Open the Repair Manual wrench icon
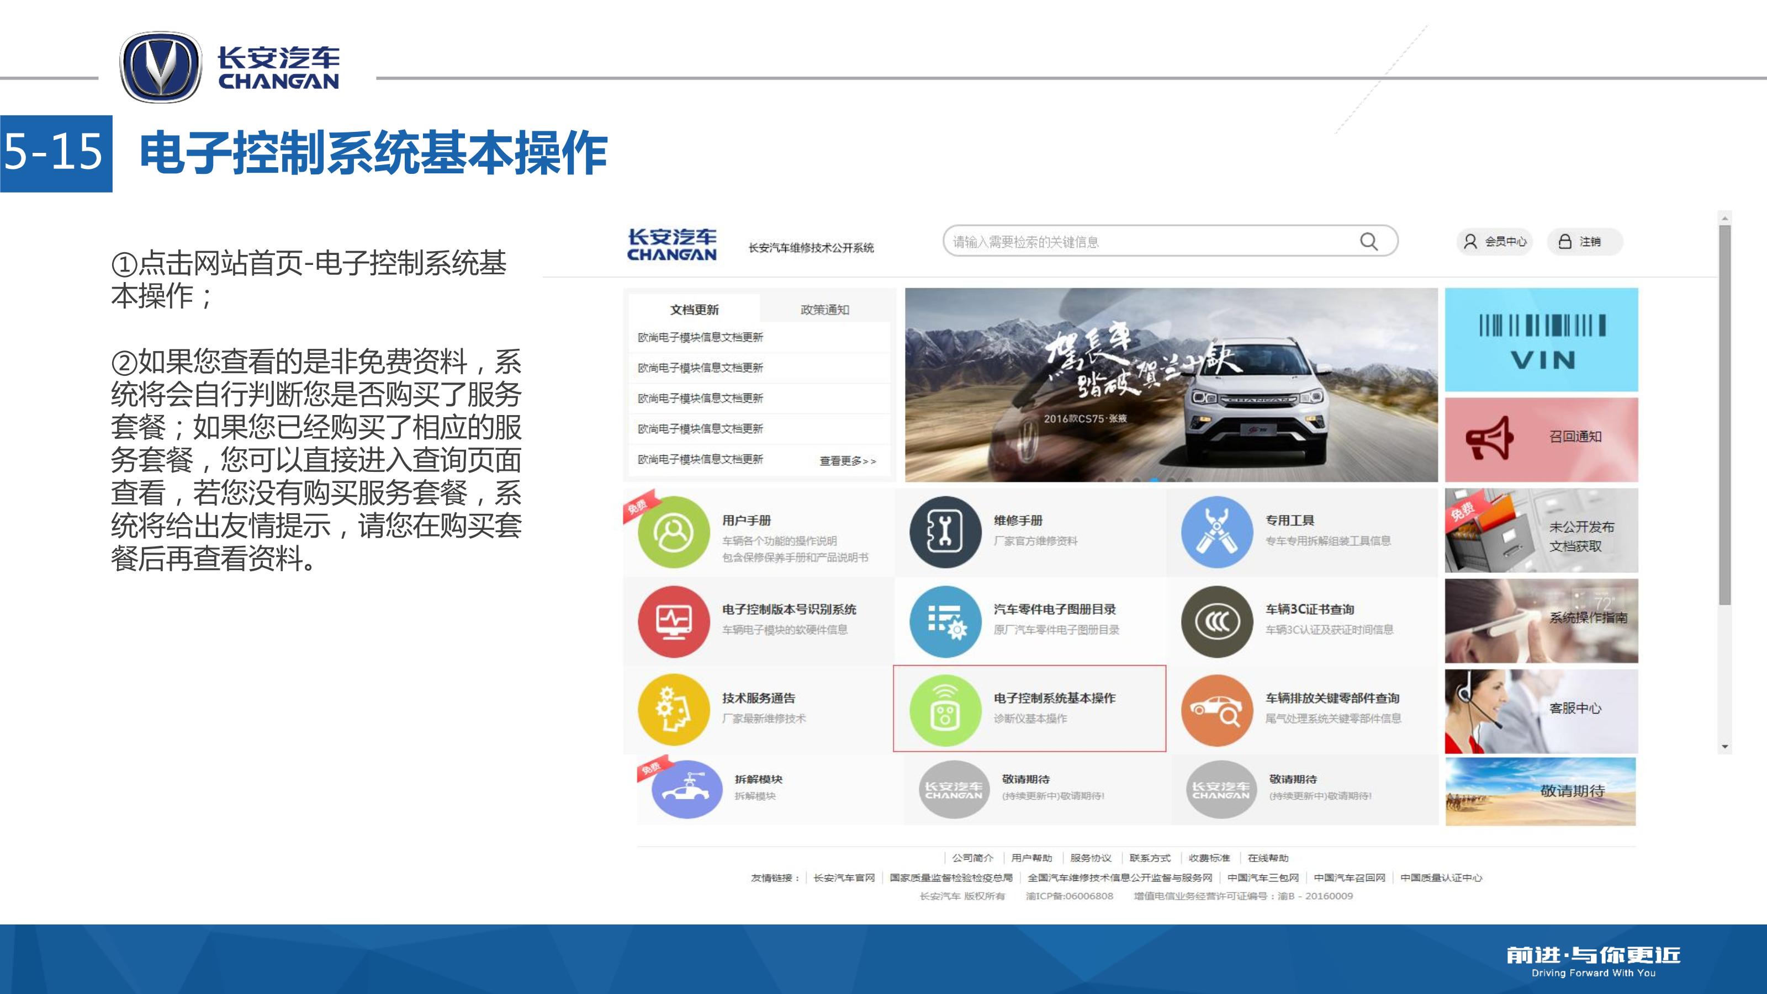1767x994 pixels. (x=945, y=533)
